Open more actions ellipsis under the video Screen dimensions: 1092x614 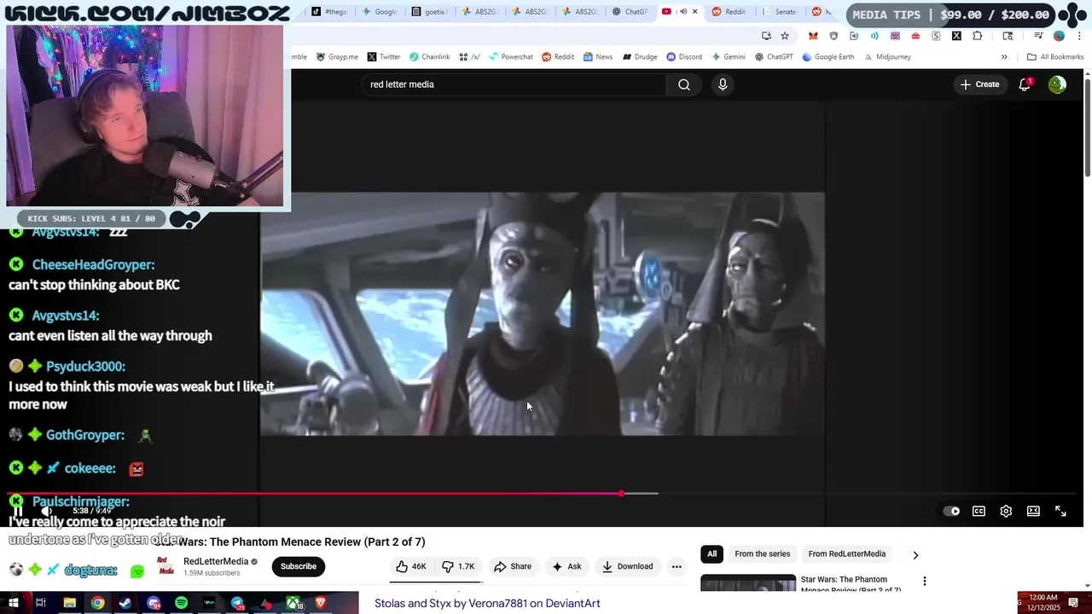[677, 566]
